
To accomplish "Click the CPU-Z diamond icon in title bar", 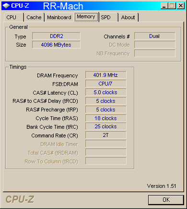I will pos(6,6).
